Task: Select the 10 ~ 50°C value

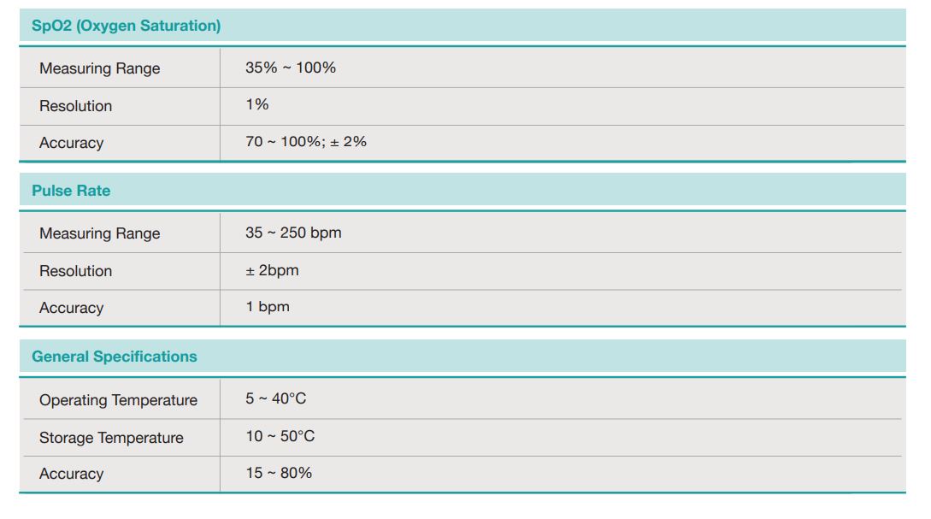Action: coord(280,436)
